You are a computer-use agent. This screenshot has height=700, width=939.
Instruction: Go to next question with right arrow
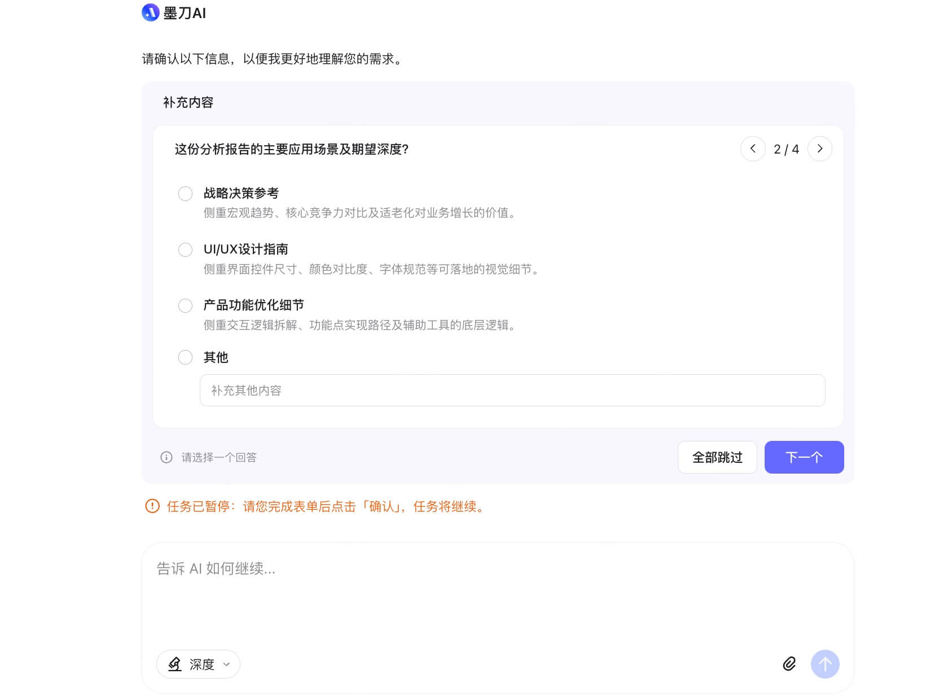tap(820, 148)
